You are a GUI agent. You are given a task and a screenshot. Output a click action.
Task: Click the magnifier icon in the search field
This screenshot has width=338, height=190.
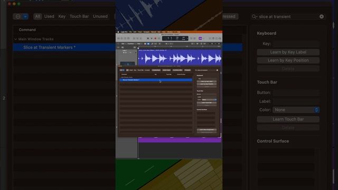[x=255, y=16]
